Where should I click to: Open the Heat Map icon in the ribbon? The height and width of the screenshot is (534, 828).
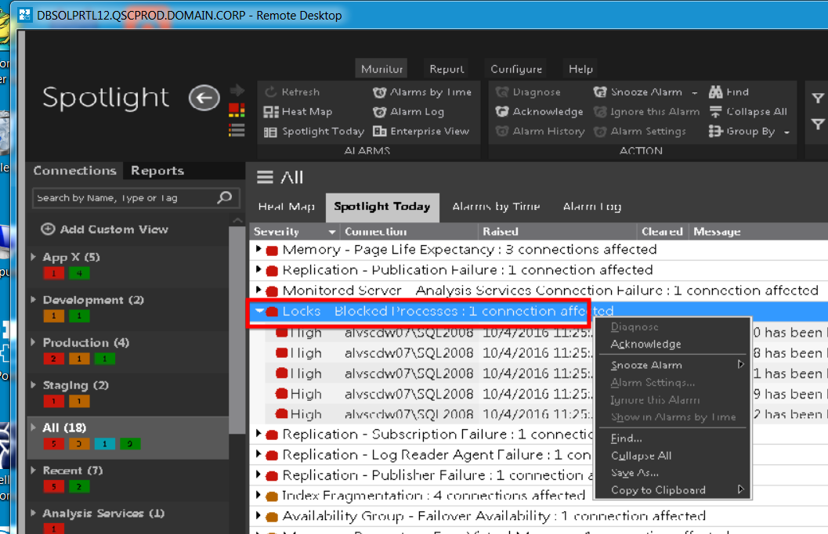click(x=271, y=112)
